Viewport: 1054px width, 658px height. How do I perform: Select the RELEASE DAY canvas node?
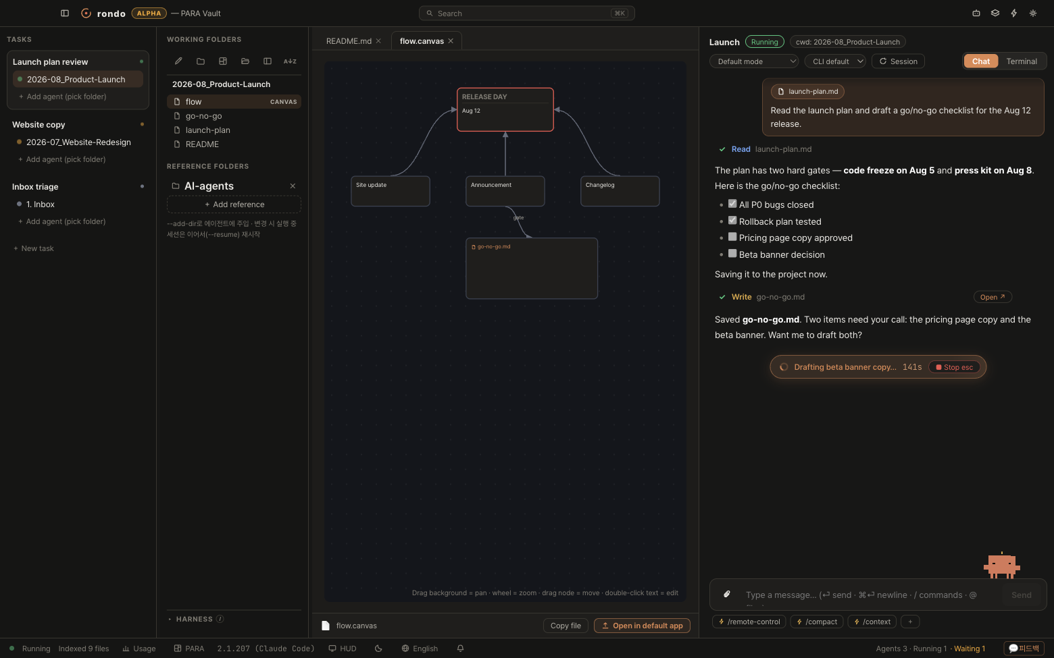coord(505,109)
